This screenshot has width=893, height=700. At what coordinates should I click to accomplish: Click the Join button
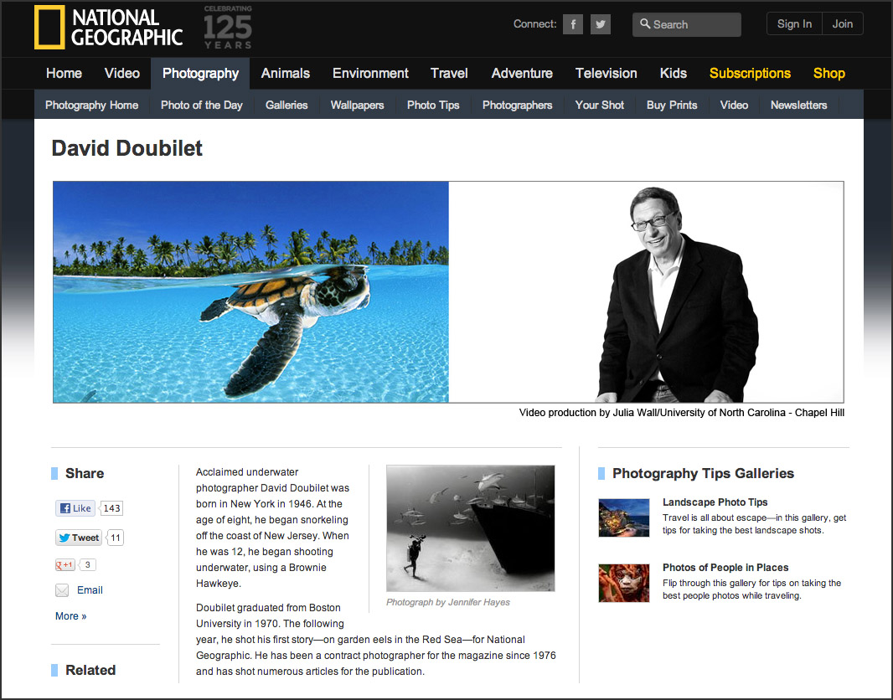pos(842,24)
